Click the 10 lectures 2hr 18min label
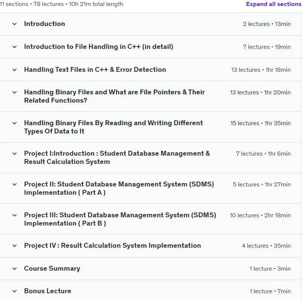The width and height of the screenshot is (302, 300). click(260, 215)
